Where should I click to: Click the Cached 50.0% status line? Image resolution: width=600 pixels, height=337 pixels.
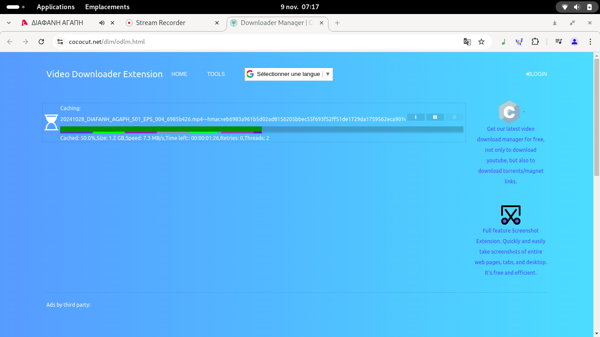point(165,138)
